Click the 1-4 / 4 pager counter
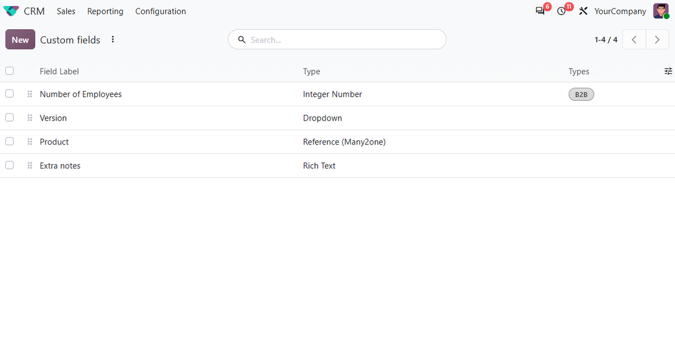Image resolution: width=675 pixels, height=355 pixels. pyautogui.click(x=606, y=39)
